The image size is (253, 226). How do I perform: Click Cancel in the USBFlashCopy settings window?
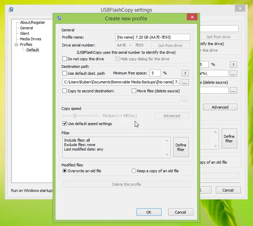point(228,190)
